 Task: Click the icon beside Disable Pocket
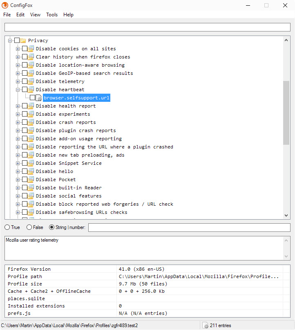[x=31, y=180]
